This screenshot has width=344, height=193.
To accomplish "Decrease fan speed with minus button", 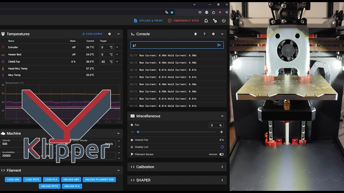I will [132, 132].
